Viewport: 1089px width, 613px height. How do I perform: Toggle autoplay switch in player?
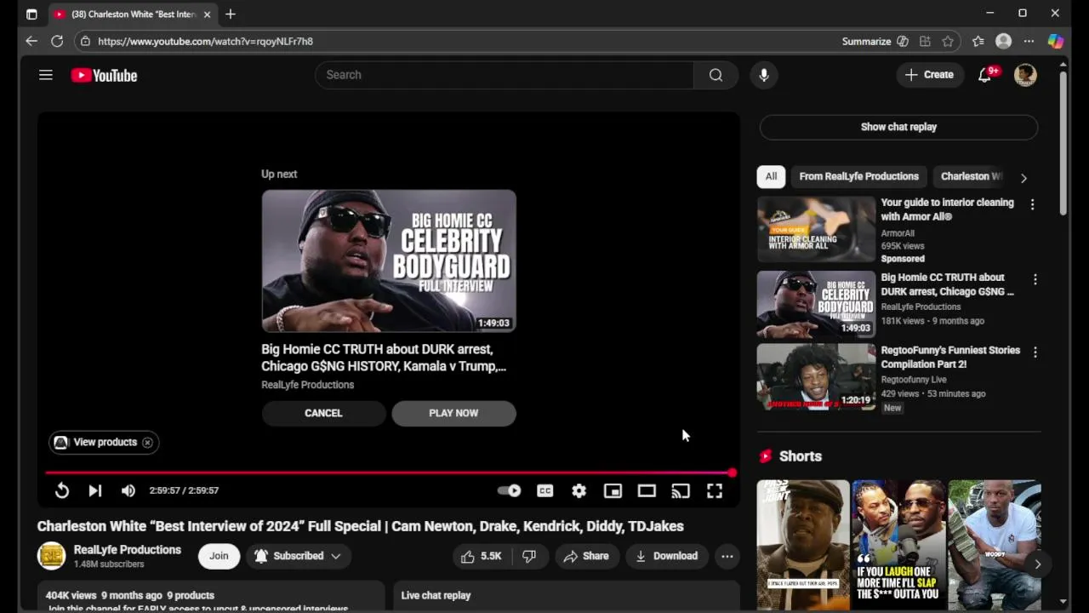510,490
